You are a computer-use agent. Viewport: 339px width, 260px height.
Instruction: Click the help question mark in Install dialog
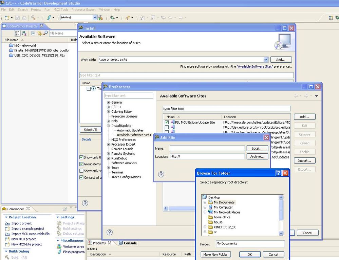85,203
